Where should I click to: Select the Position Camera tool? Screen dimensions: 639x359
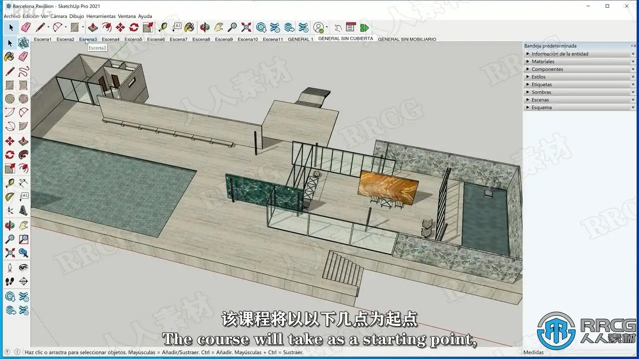click(x=9, y=268)
